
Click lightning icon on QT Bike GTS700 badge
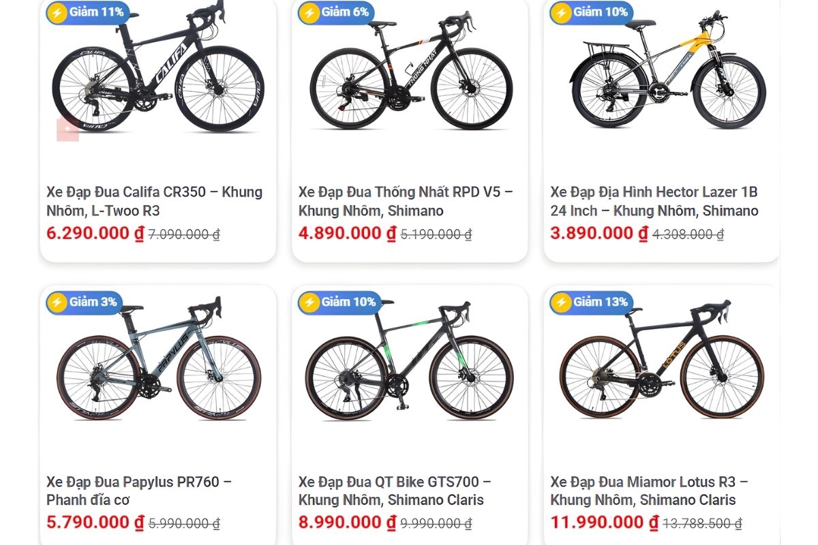click(x=309, y=302)
